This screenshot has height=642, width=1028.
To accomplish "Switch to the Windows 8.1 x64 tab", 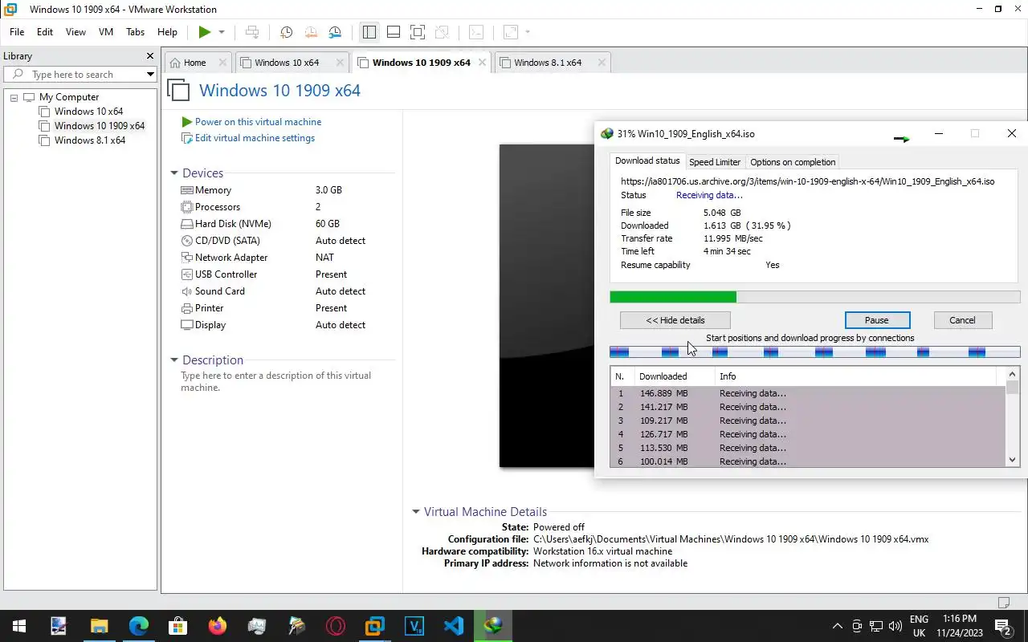I will [x=548, y=63].
